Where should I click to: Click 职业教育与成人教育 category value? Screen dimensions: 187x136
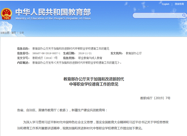[x=90, y=58]
